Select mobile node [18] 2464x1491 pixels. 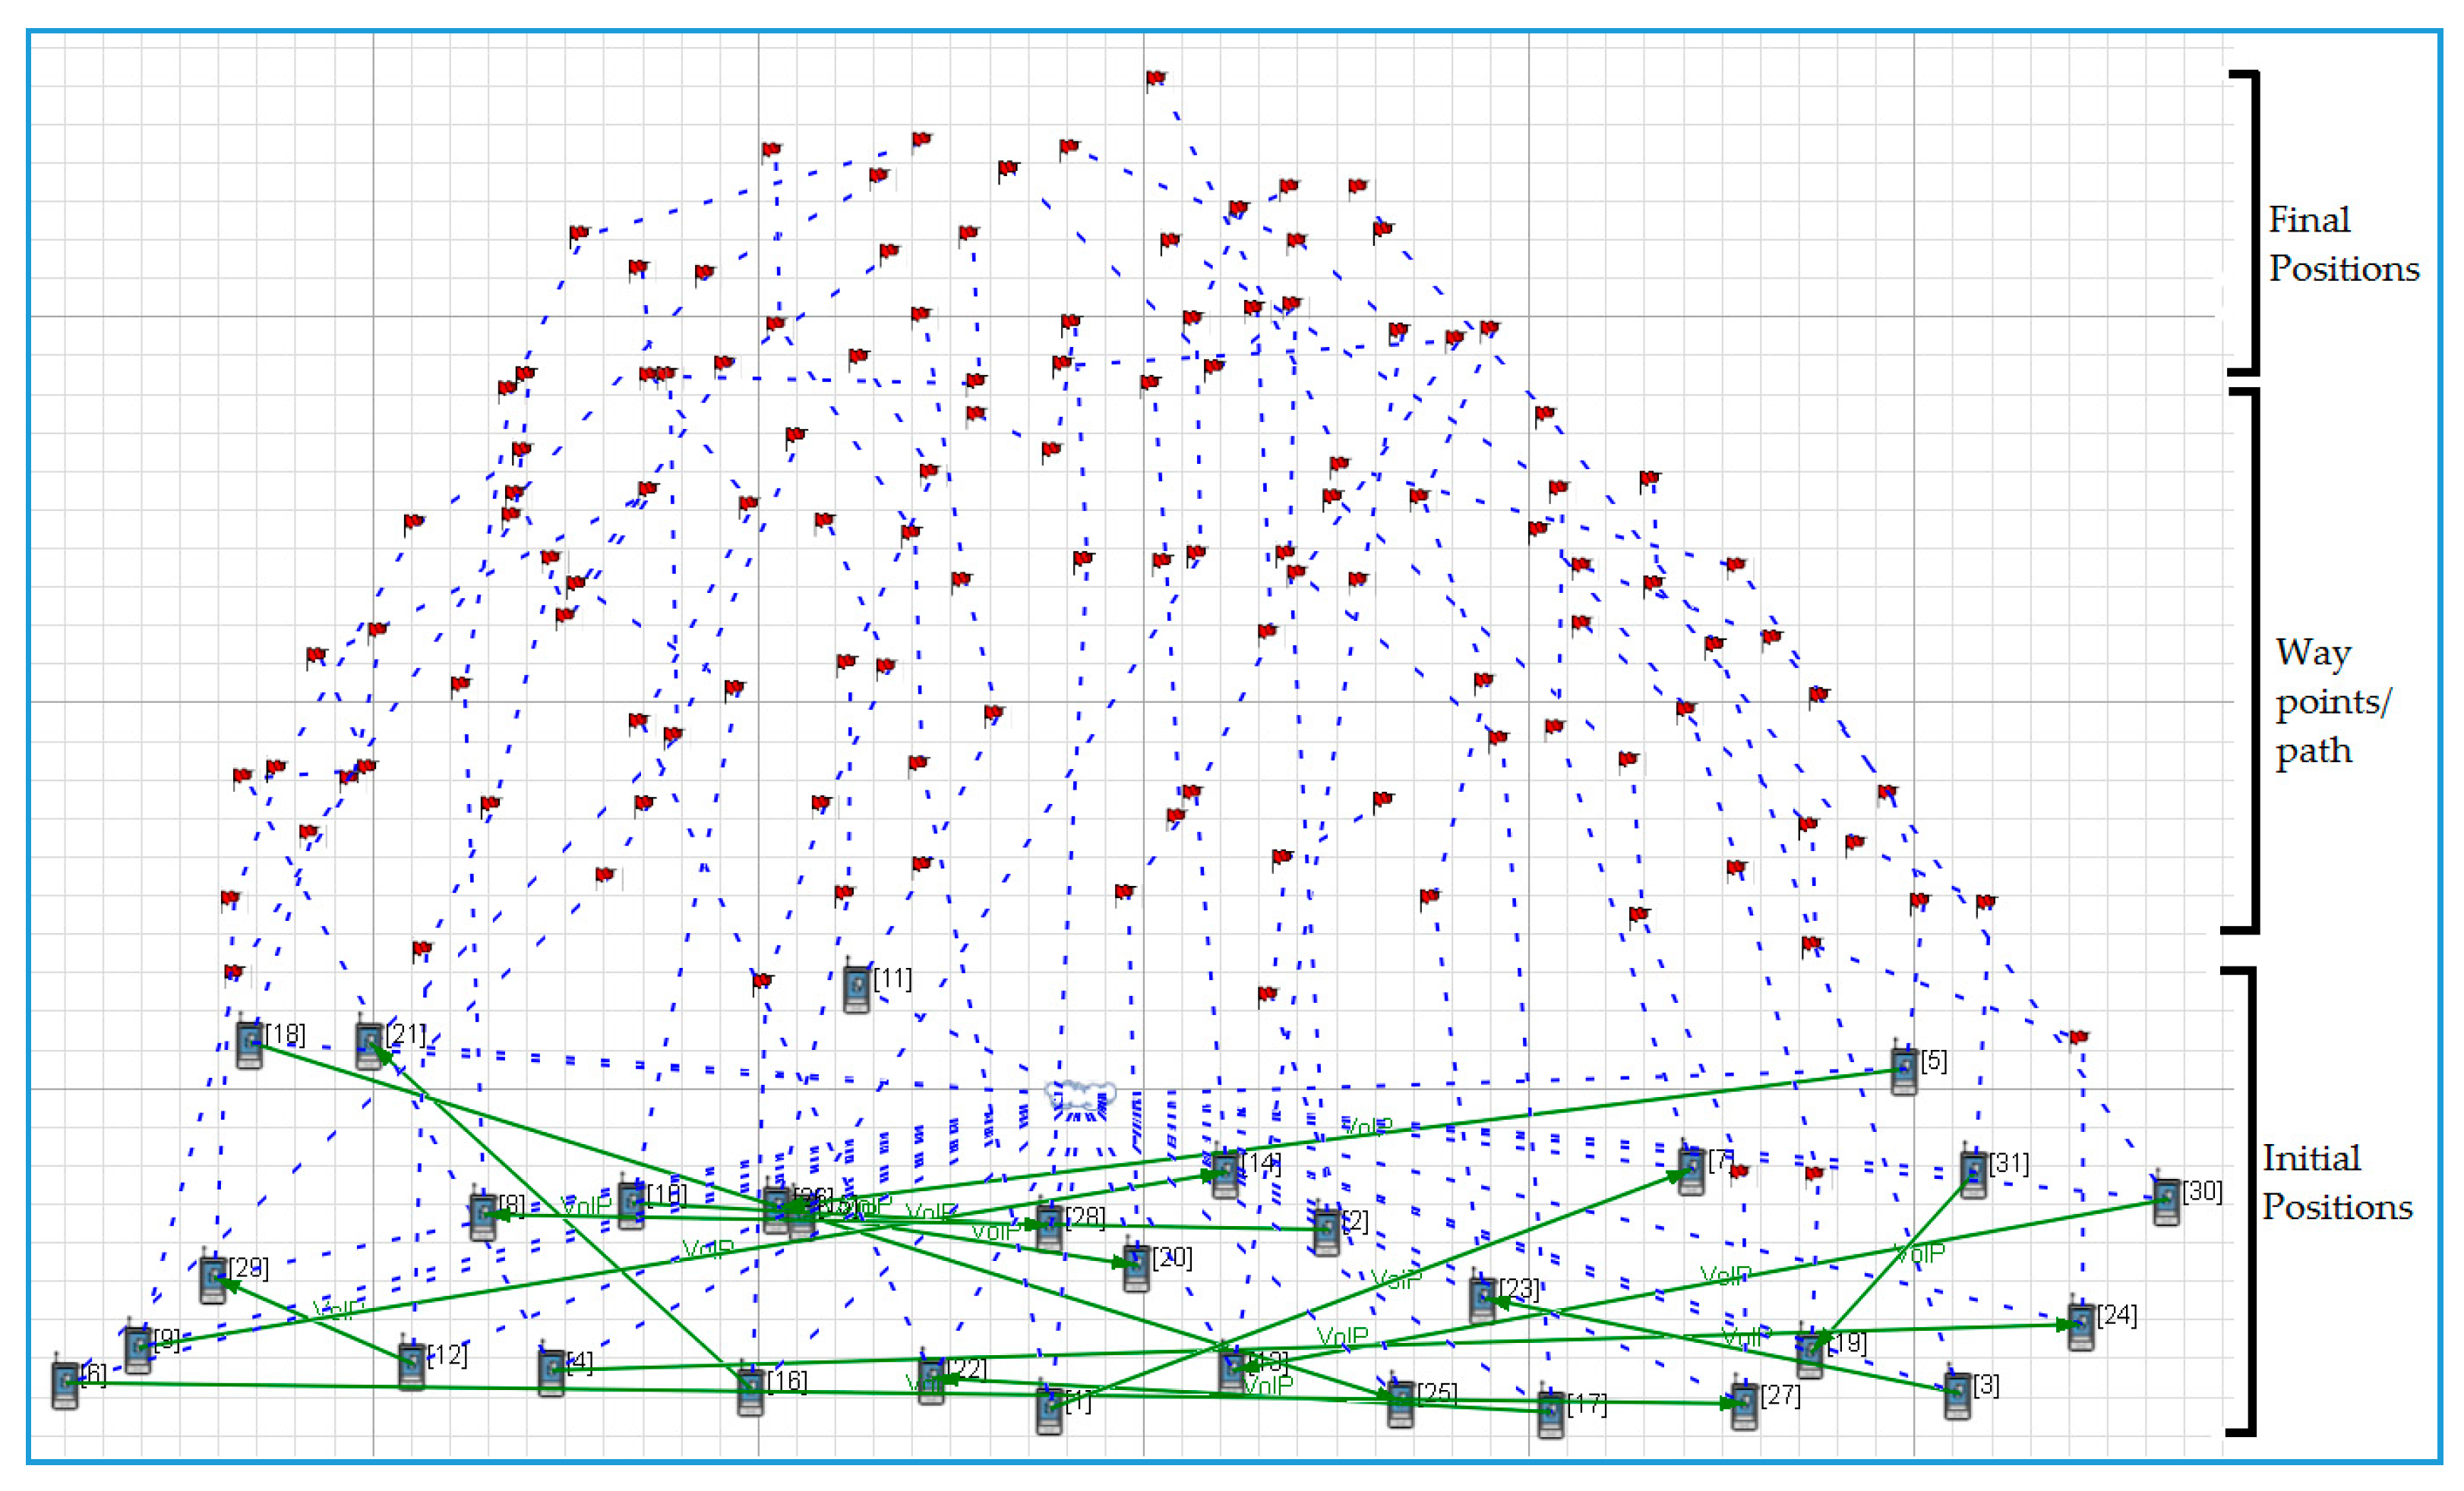[x=249, y=1045]
